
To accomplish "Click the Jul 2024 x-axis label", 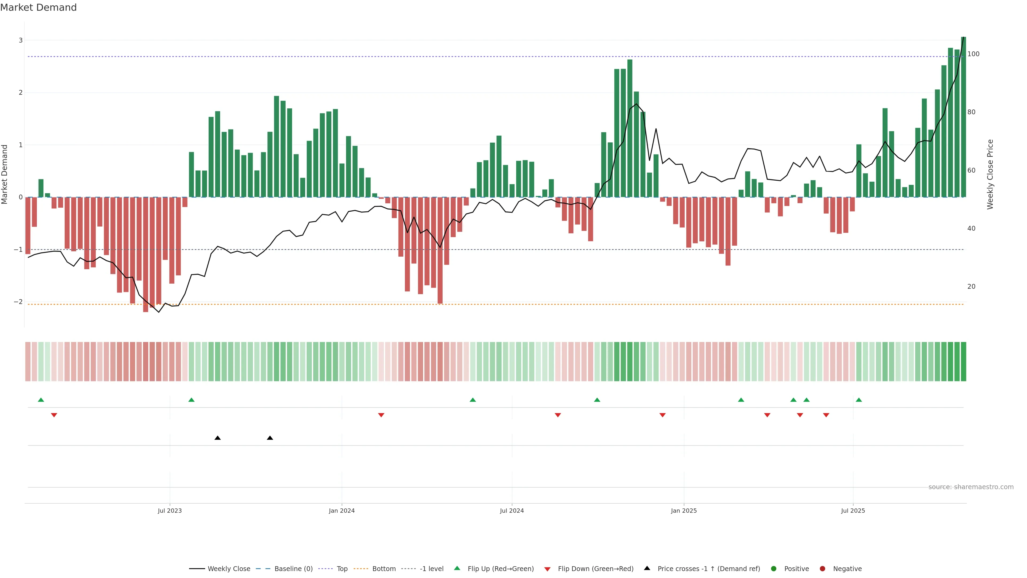I will 512,511.
